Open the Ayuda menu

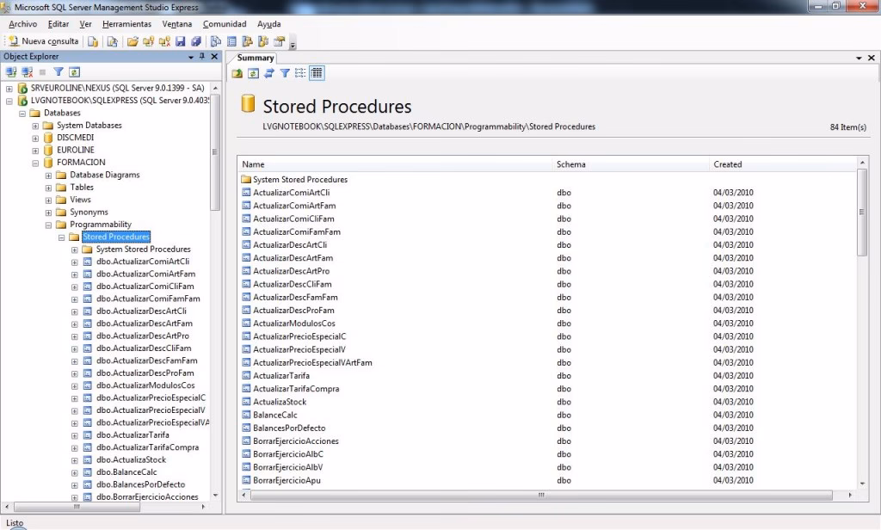point(268,24)
